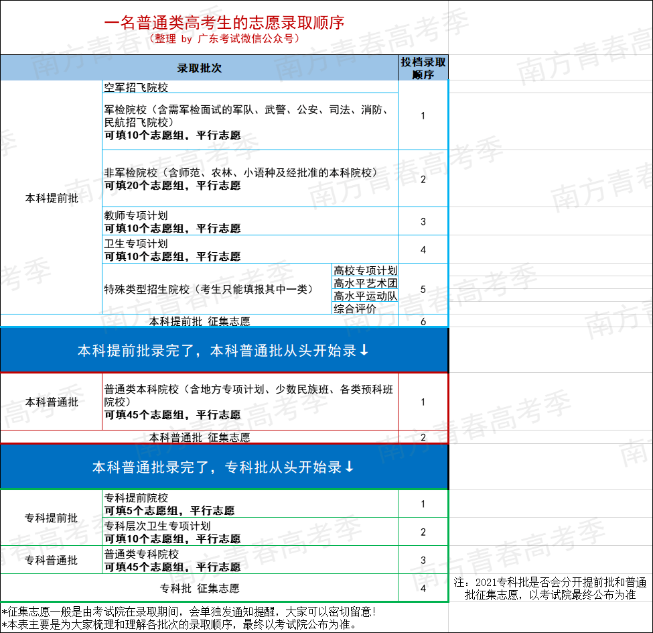Click footnote *征集志愿一般是由考试院在录取期间
653x633 pixels.
click(x=189, y=612)
